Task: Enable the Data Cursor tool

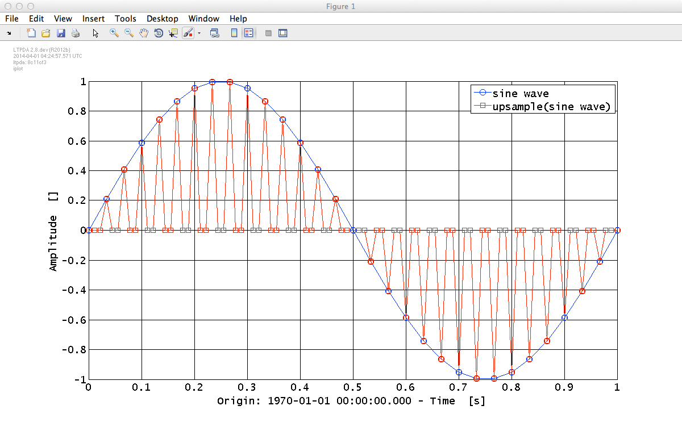Action: coord(173,33)
